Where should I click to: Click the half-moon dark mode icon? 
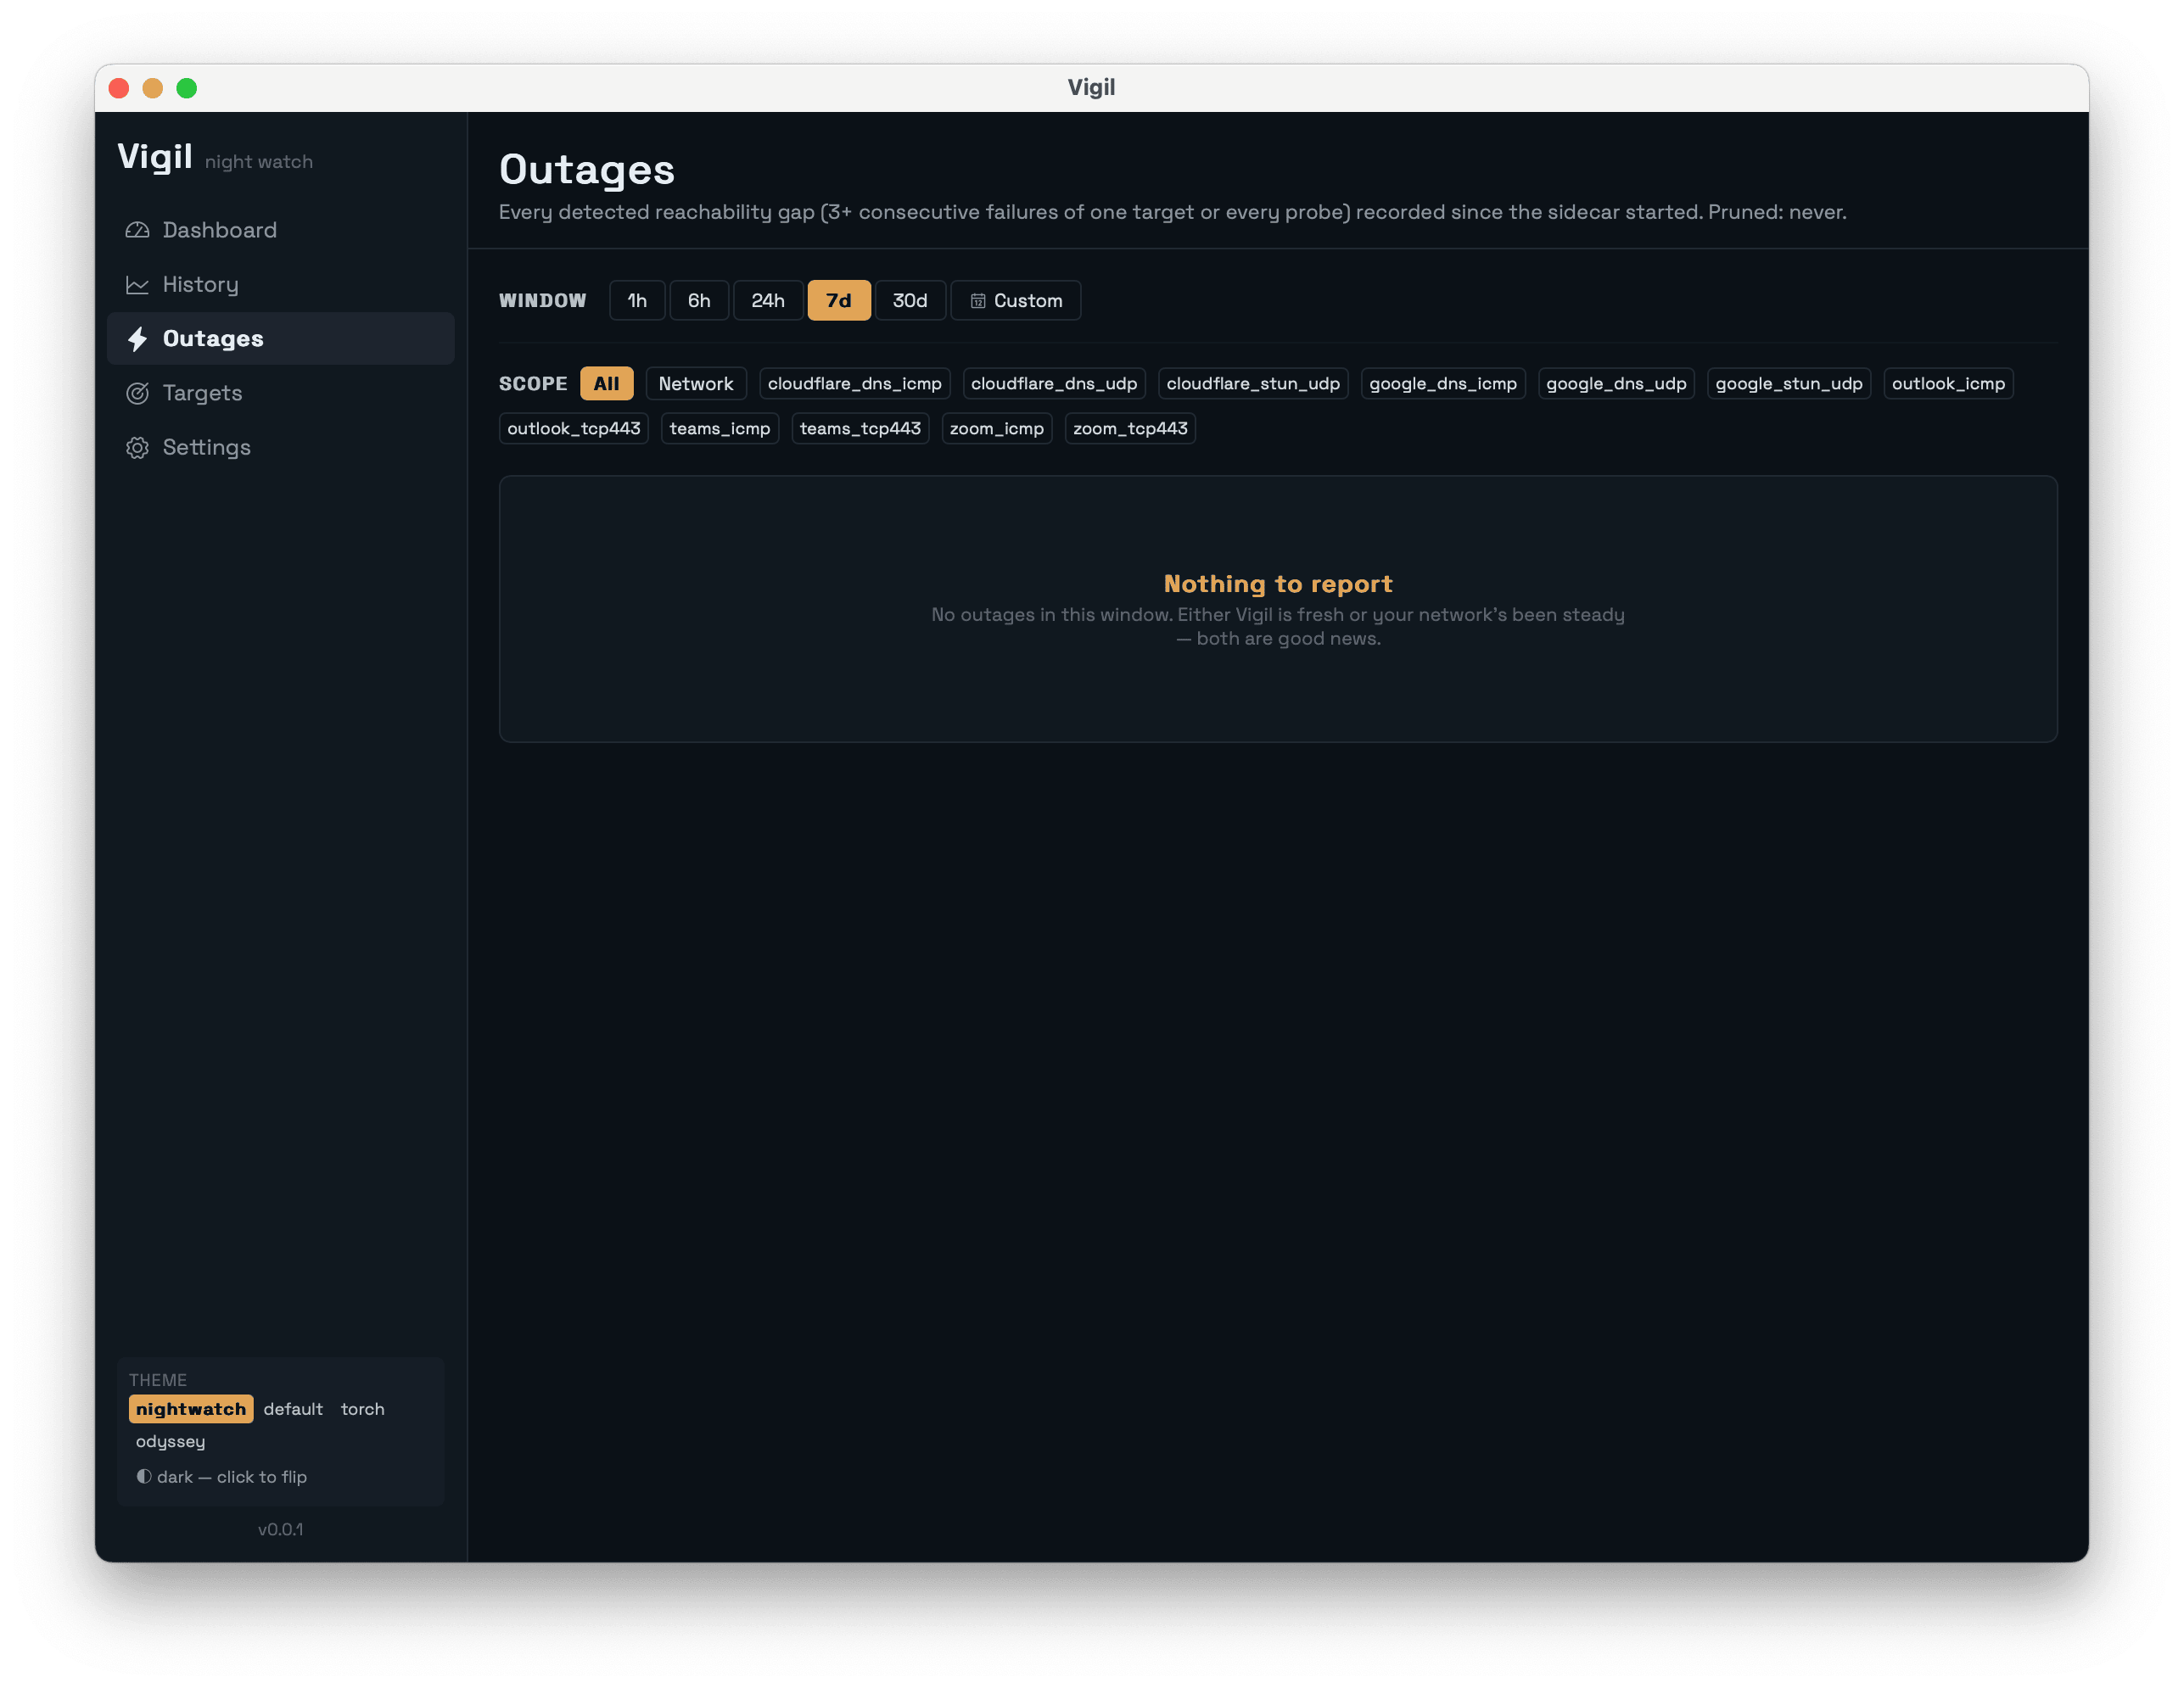tap(144, 1476)
